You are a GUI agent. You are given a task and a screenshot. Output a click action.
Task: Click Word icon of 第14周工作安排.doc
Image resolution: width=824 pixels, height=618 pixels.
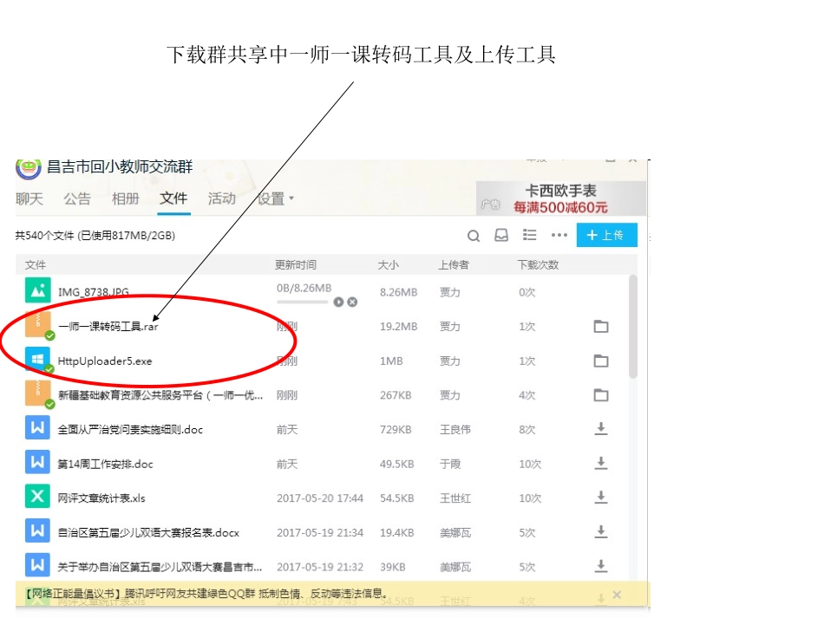(x=38, y=462)
